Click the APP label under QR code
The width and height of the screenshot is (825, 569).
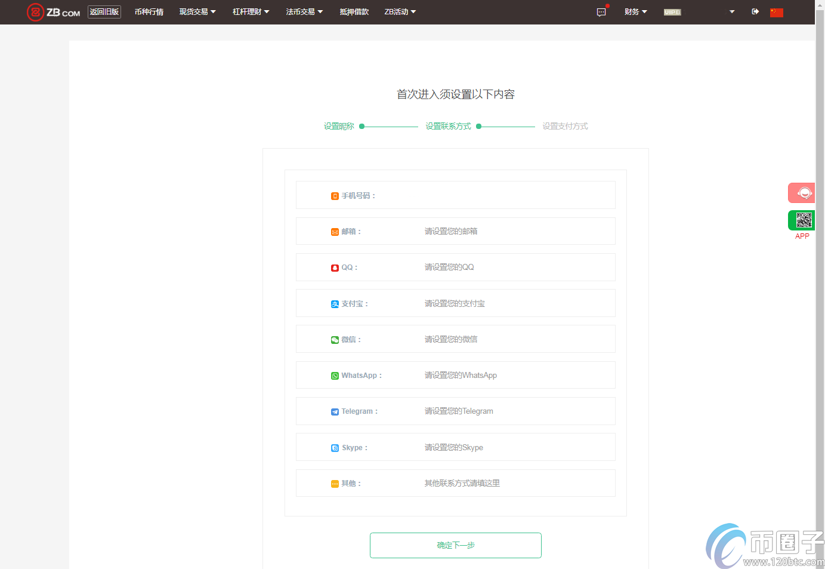pyautogui.click(x=802, y=236)
